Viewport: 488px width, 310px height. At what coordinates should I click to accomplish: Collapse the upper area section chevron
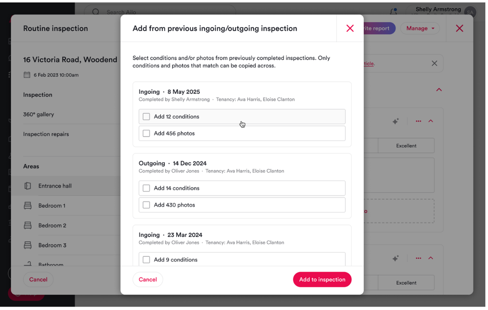tap(431, 121)
